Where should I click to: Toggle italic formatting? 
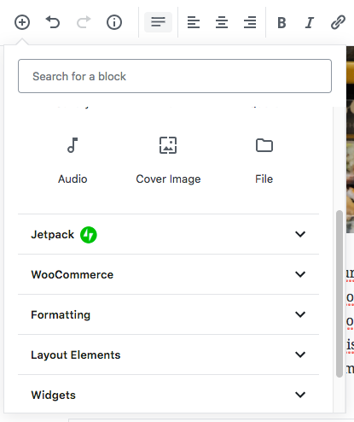[310, 22]
